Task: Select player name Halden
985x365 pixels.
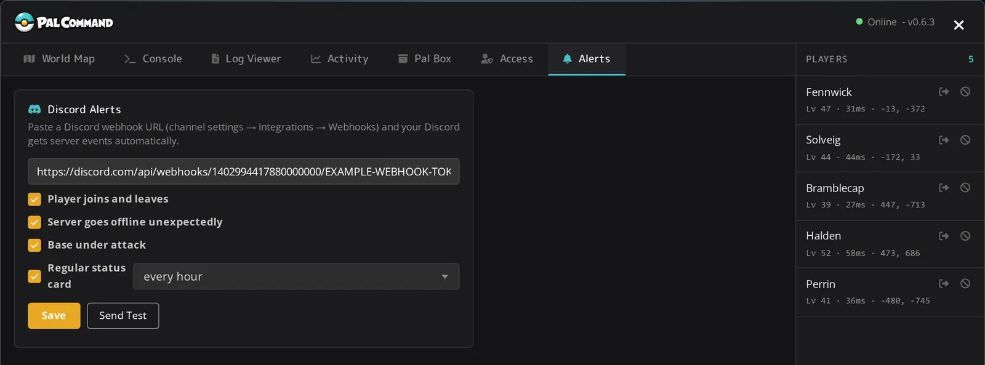Action: 823,236
